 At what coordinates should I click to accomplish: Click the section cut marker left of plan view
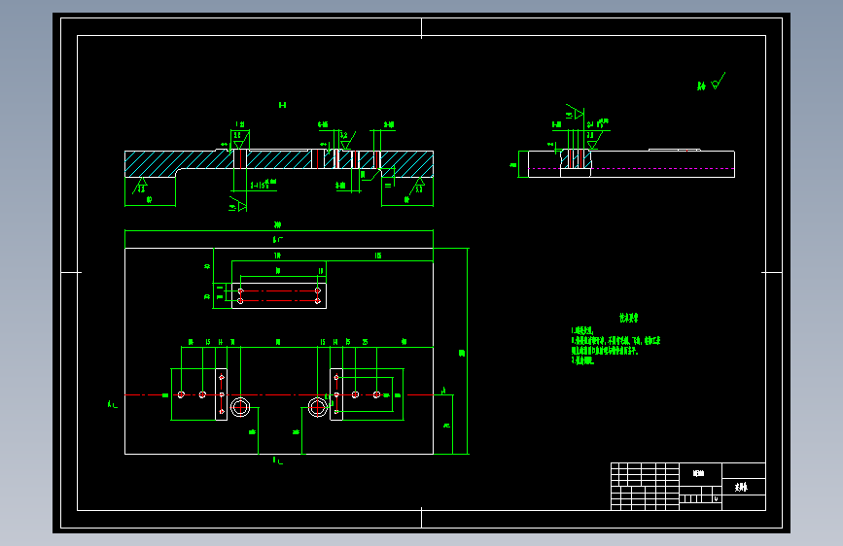coord(113,404)
